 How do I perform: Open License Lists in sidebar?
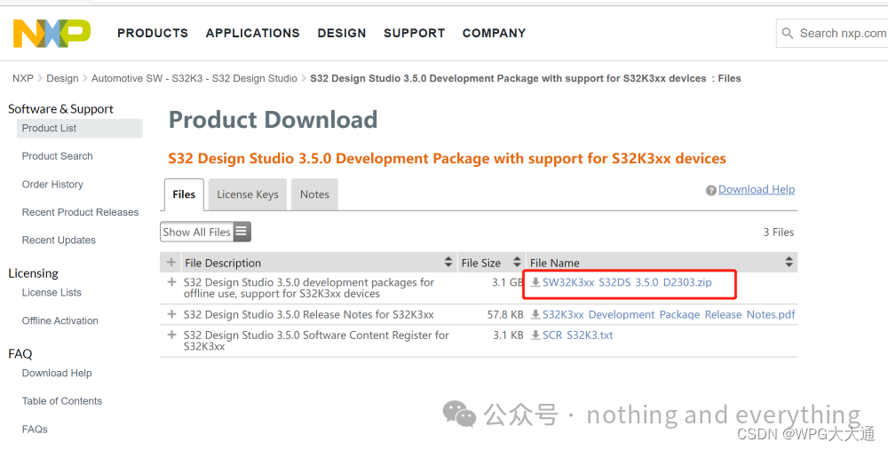(x=52, y=293)
